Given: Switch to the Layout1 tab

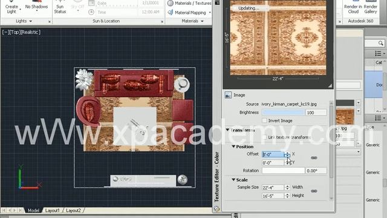Looking at the screenshot, I should (x=53, y=210).
